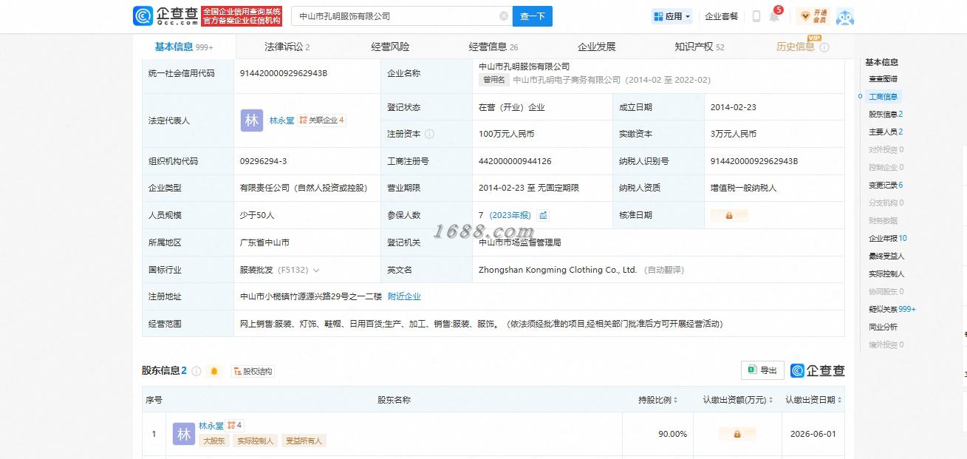
Task: Open notification bell with 5 badge
Action: tap(774, 16)
